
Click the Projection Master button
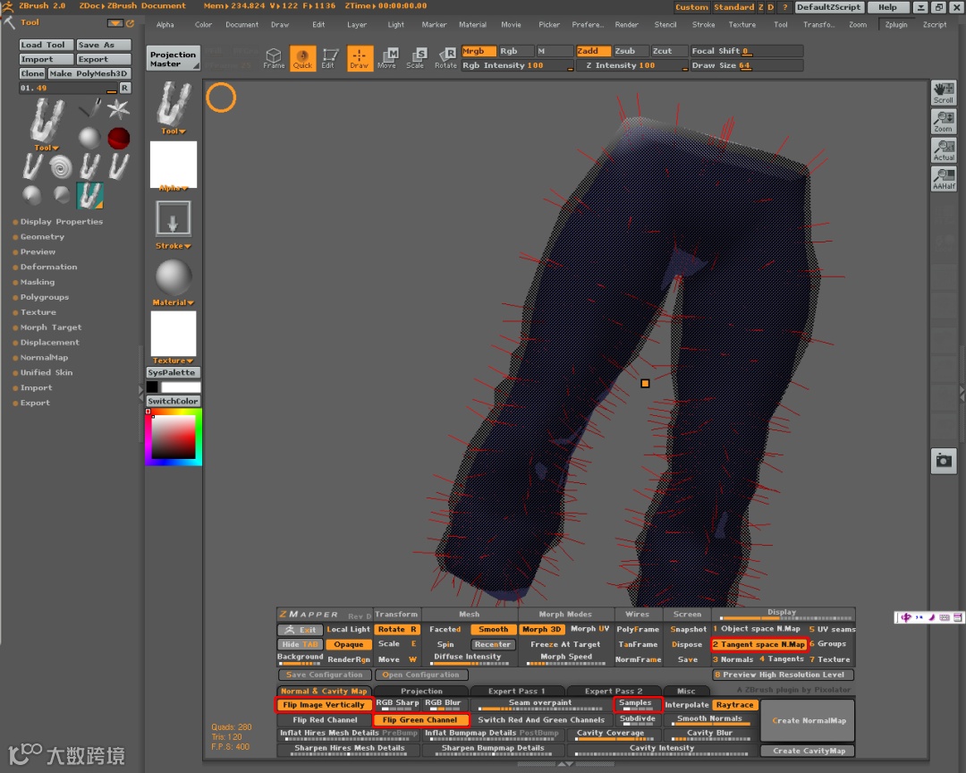coord(174,58)
